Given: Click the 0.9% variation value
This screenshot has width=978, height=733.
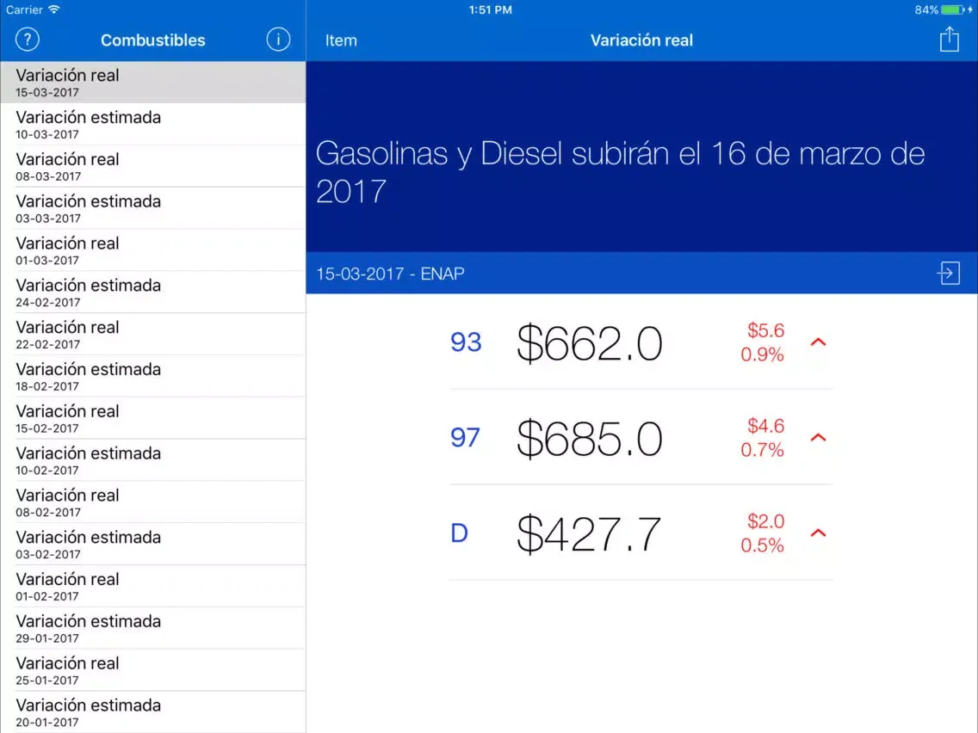Looking at the screenshot, I should (x=762, y=354).
